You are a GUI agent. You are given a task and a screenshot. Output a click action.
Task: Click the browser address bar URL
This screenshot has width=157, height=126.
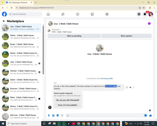click(36, 8)
